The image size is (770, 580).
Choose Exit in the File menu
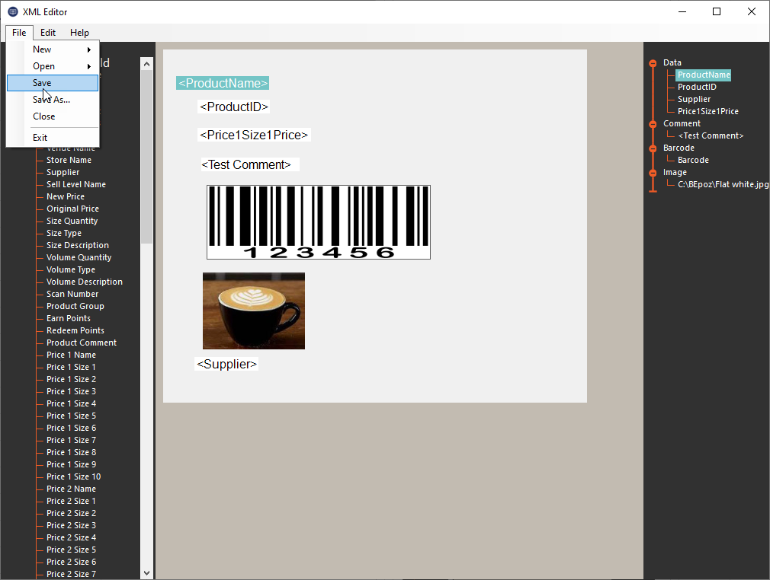click(53, 138)
